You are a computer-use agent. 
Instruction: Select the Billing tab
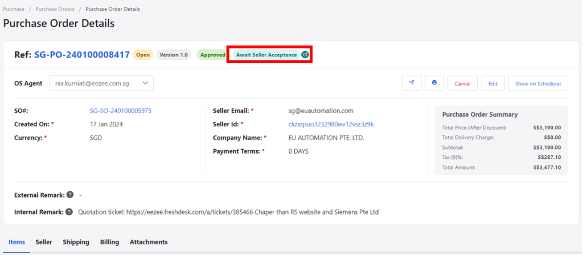tap(109, 242)
